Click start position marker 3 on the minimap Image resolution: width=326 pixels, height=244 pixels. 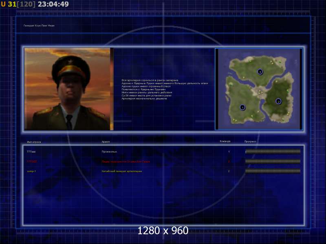pyautogui.click(x=260, y=72)
